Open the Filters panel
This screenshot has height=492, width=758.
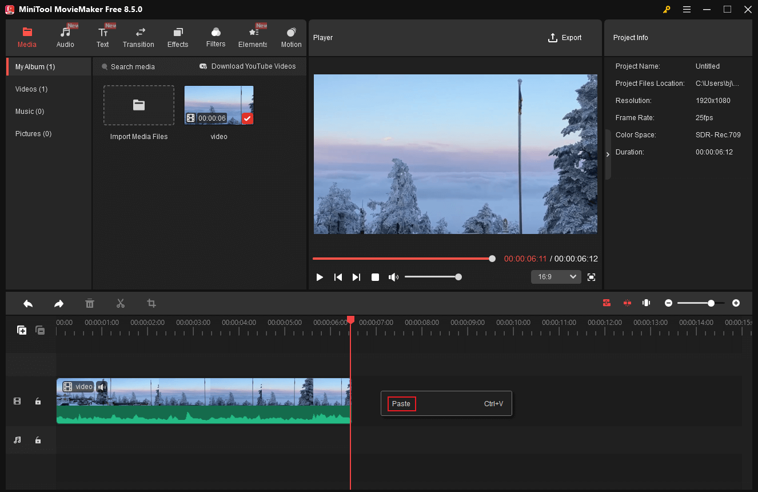(216, 36)
